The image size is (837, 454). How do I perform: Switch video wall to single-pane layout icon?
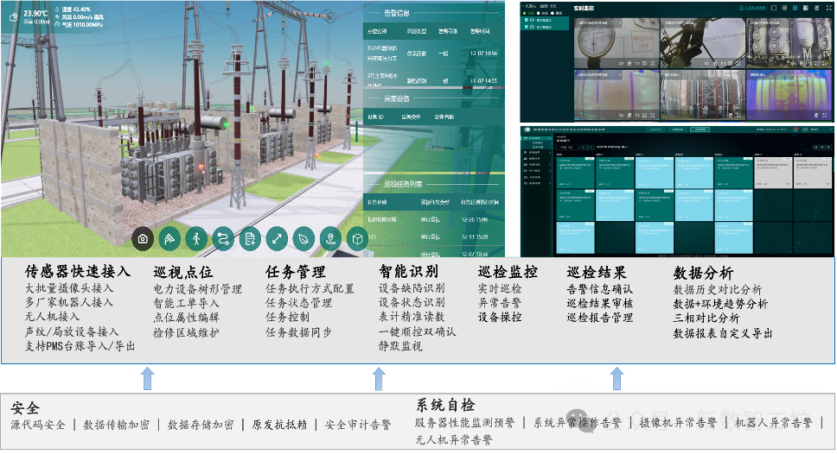(774, 8)
